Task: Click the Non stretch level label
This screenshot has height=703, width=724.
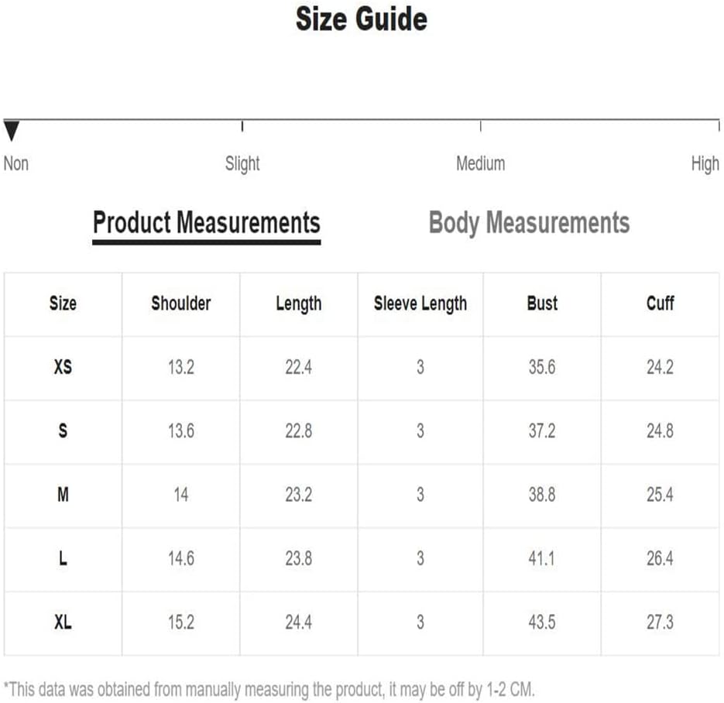Action: pos(16,163)
